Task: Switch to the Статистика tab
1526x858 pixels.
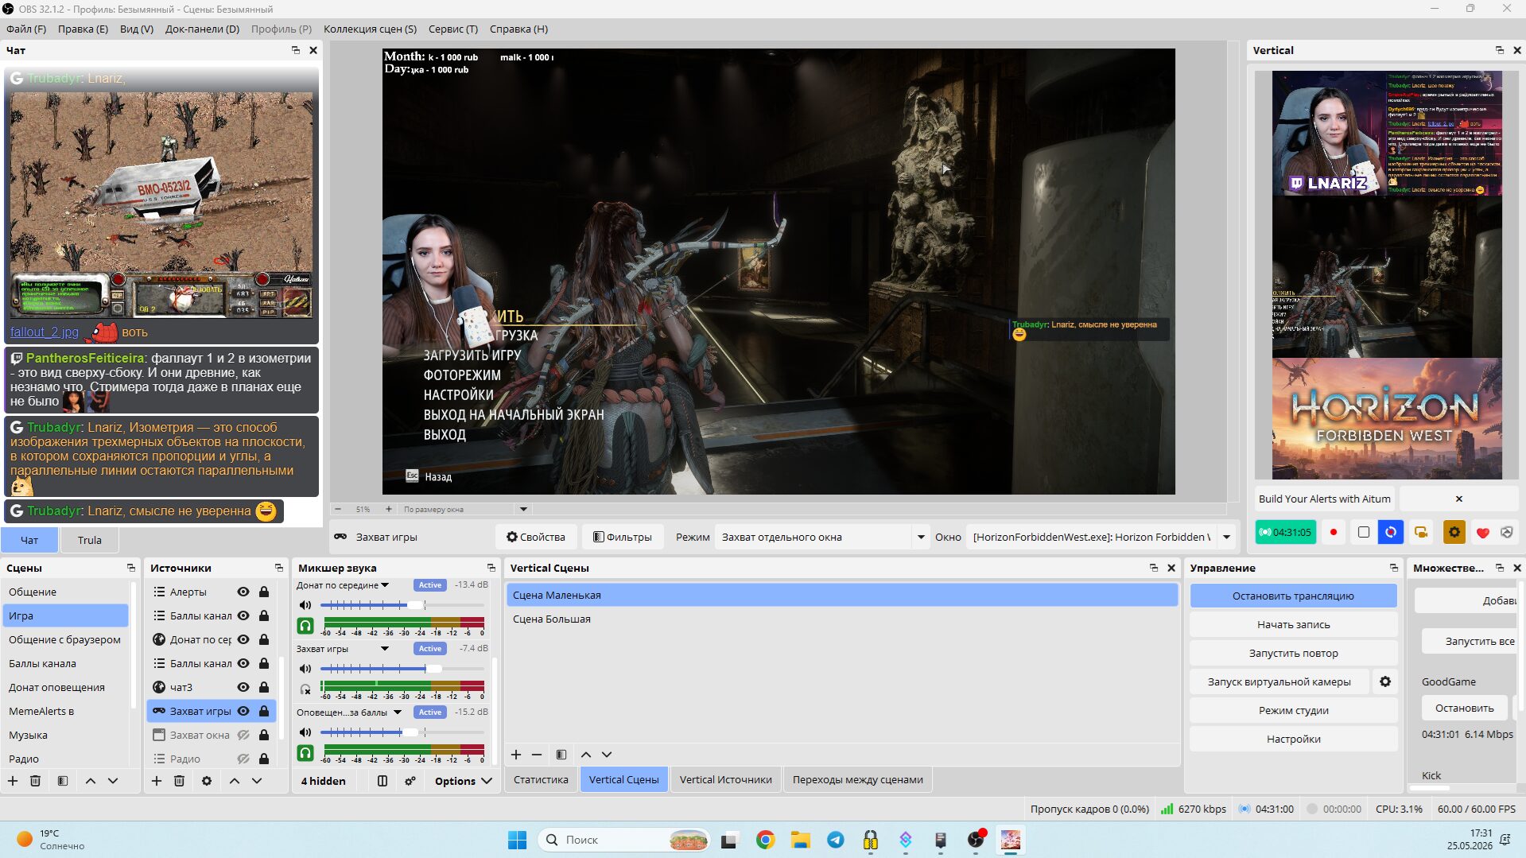Action: click(x=541, y=779)
